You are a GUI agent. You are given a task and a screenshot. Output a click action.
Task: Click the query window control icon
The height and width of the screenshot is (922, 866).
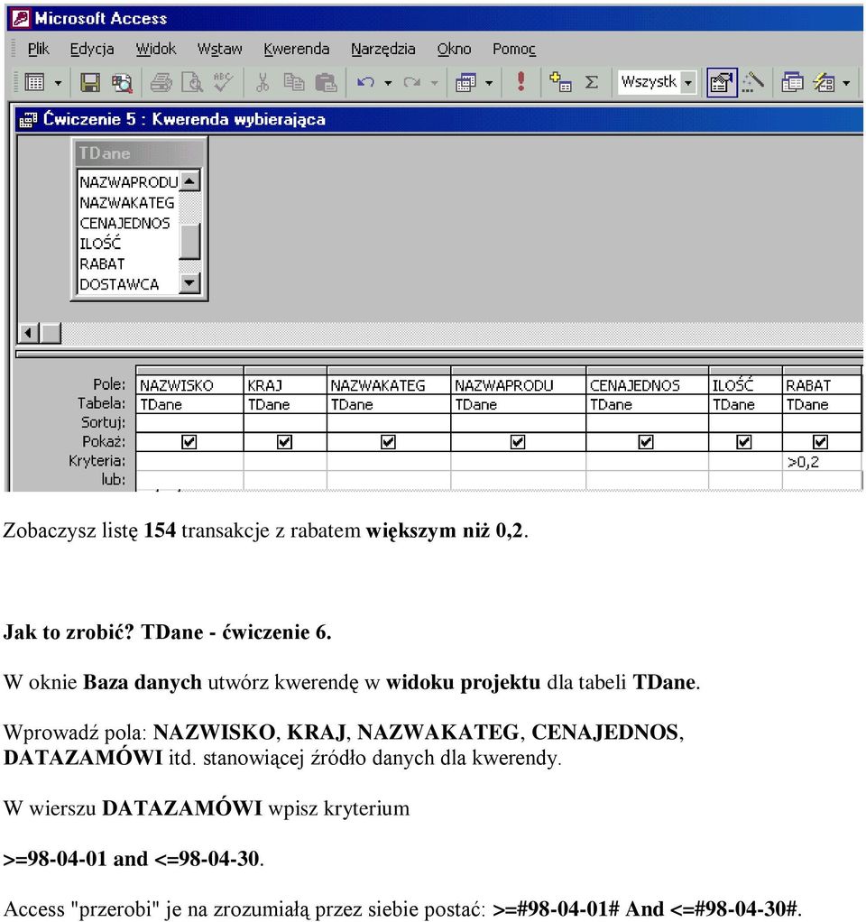(x=28, y=120)
